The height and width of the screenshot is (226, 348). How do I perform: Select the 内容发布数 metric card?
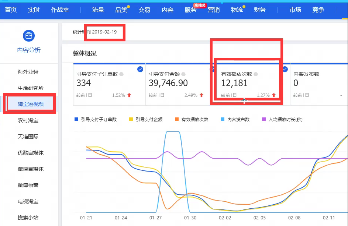(319, 85)
